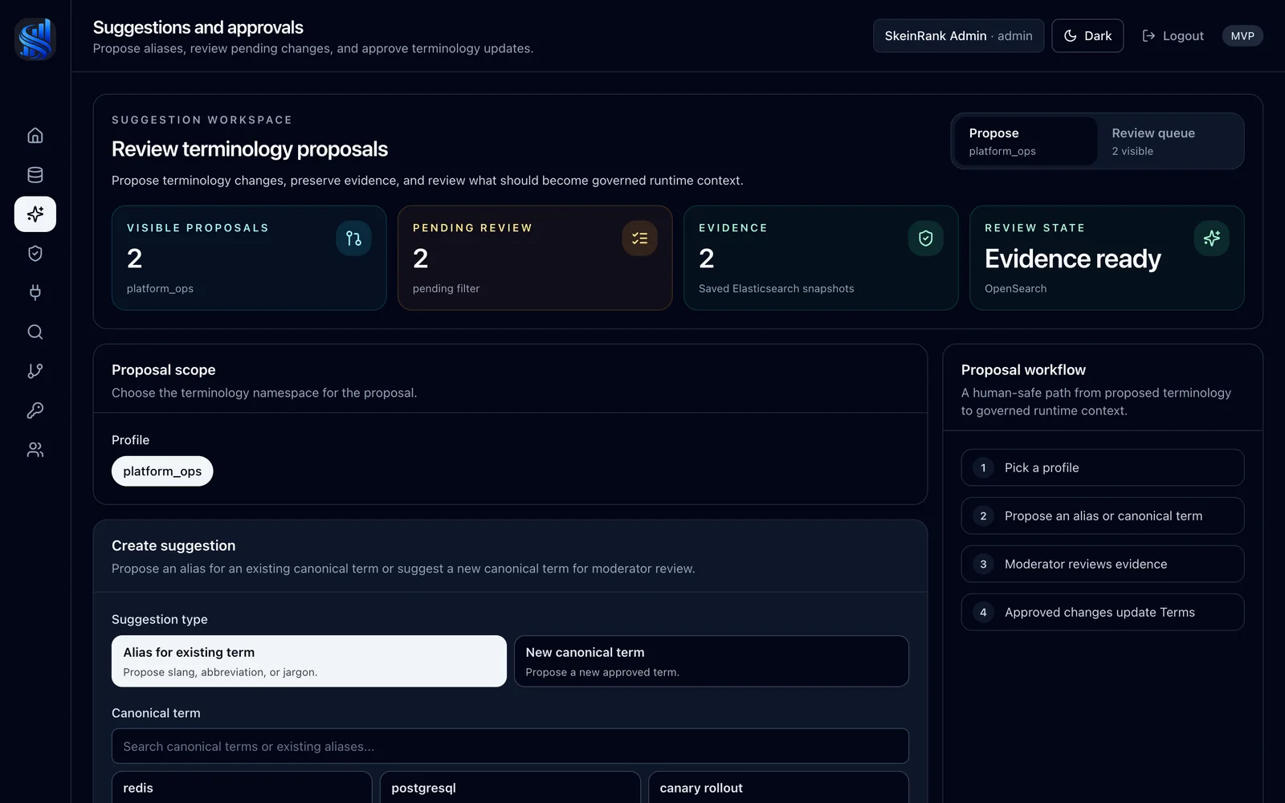Click sparkles icon on Review State card
This screenshot has width=1285, height=803.
coord(1211,238)
